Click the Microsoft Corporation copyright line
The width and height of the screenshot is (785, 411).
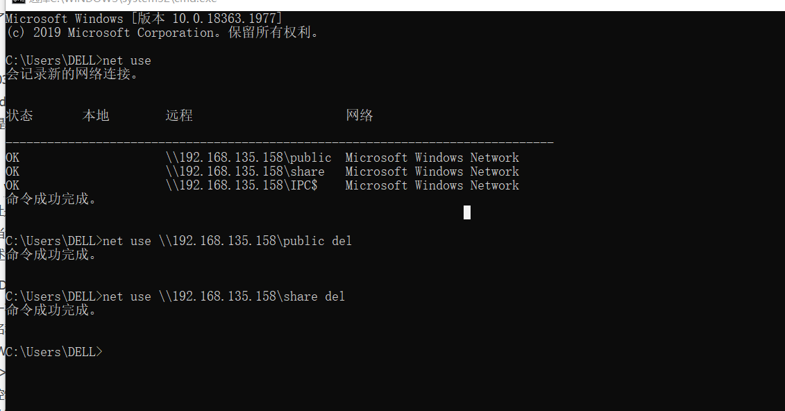click(162, 33)
